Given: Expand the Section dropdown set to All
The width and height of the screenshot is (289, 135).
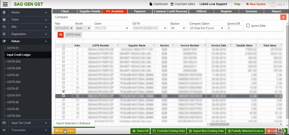Looking at the screenshot, I should 178,28.
